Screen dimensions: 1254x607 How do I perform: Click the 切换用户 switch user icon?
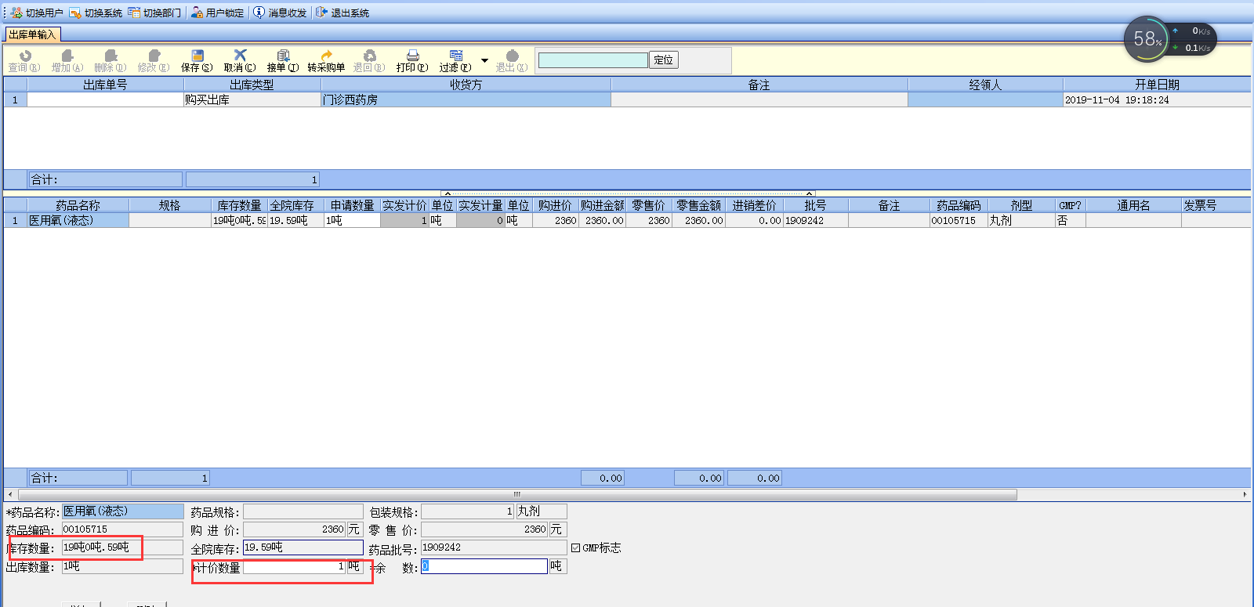click(16, 13)
